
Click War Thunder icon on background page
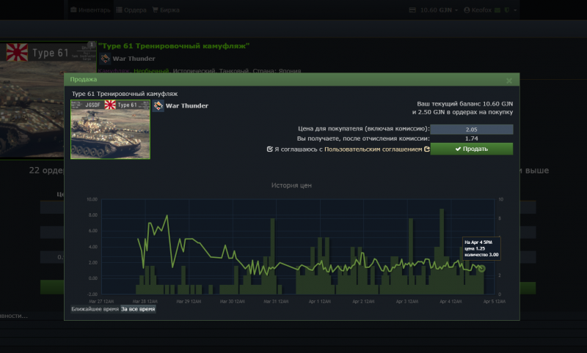(x=105, y=59)
